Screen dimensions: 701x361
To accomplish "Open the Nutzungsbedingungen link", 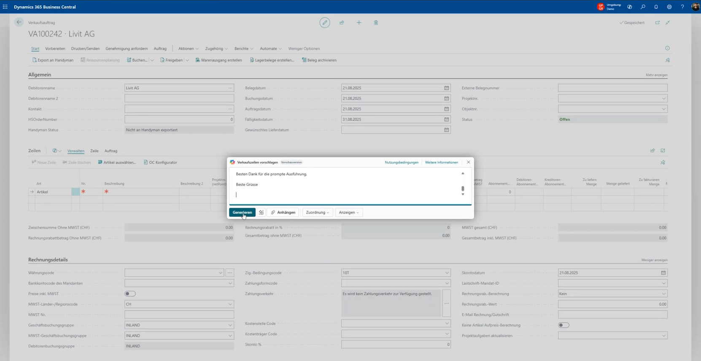I will (x=401, y=162).
